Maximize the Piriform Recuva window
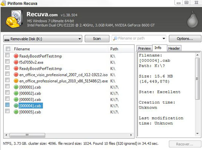This screenshot has width=202, height=150. 186,3
